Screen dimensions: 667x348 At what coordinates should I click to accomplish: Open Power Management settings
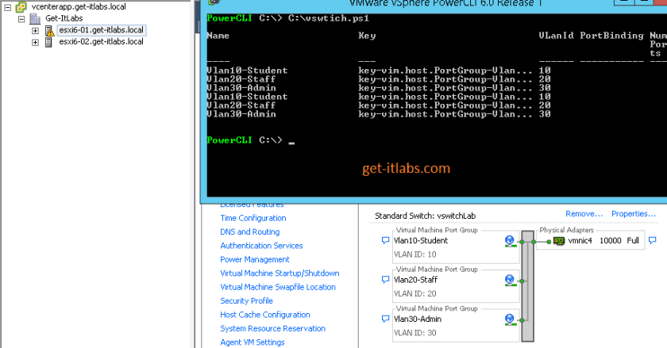pos(254,260)
